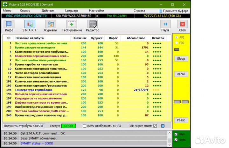Toggle the IBM super smart checkbox

(x=155, y=126)
